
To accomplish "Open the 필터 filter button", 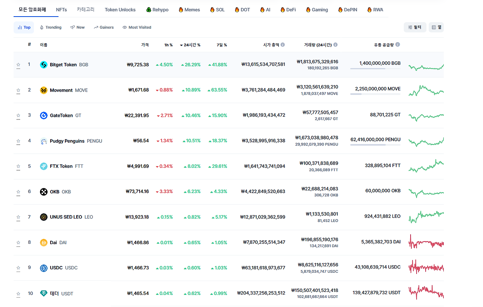I will pos(415,27).
